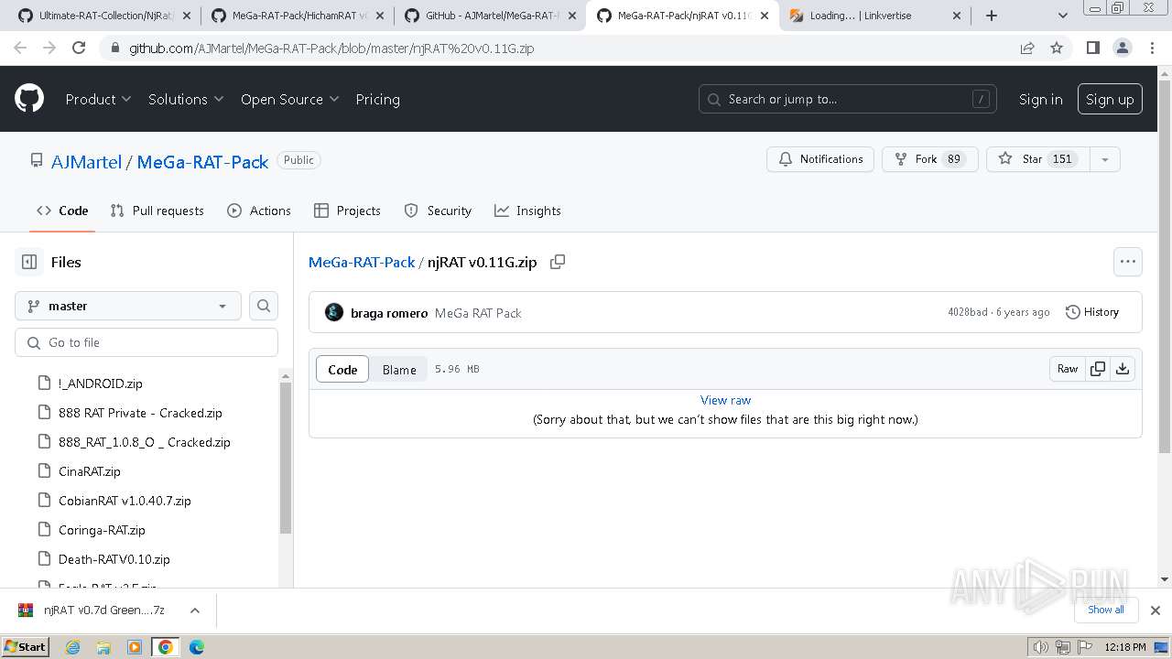
Task: Click the Chrome profile avatar icon
Action: click(x=1122, y=48)
